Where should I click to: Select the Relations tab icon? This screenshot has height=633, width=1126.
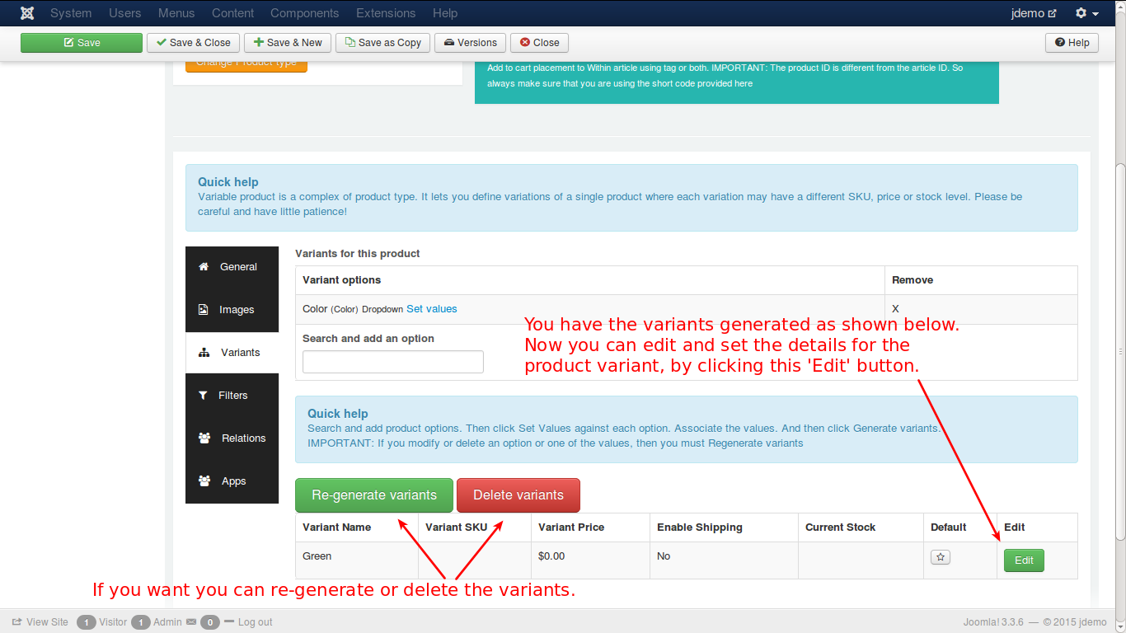[204, 438]
